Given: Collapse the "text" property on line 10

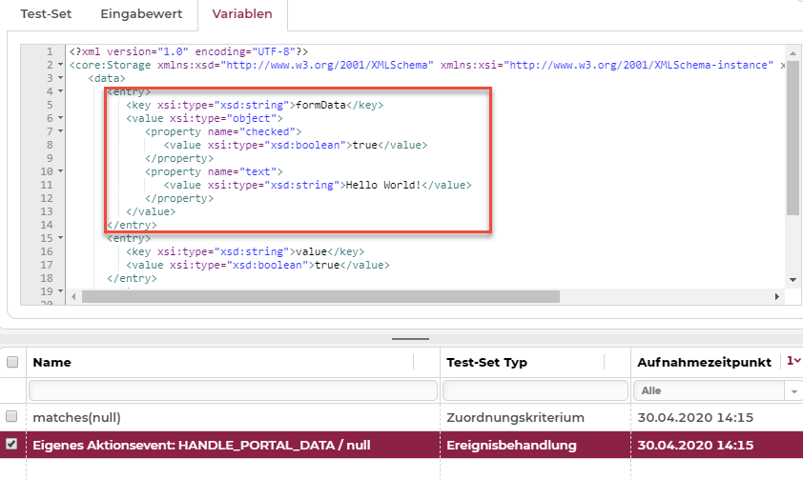Looking at the screenshot, I should 61,171.
